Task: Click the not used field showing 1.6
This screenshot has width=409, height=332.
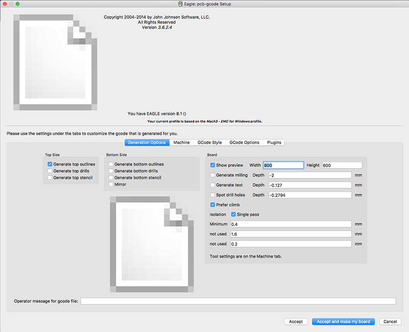Action: [291, 234]
